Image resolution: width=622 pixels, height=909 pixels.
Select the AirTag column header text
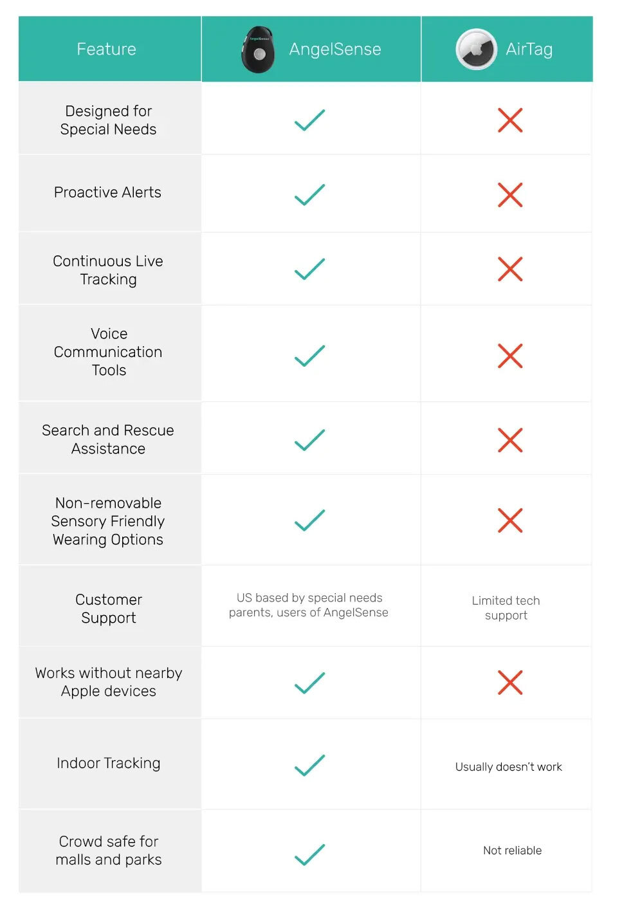click(x=529, y=50)
